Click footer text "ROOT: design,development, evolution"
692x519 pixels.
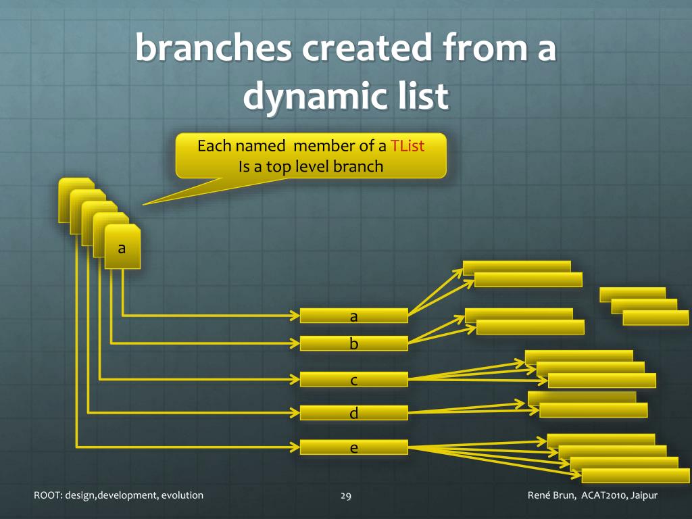tap(119, 495)
